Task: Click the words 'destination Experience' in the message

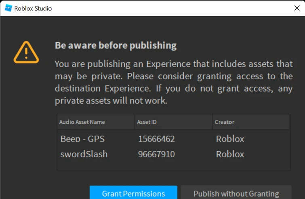Action: click(96, 88)
